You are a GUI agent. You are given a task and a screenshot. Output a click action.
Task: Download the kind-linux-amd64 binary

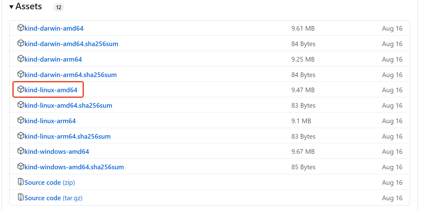point(51,90)
